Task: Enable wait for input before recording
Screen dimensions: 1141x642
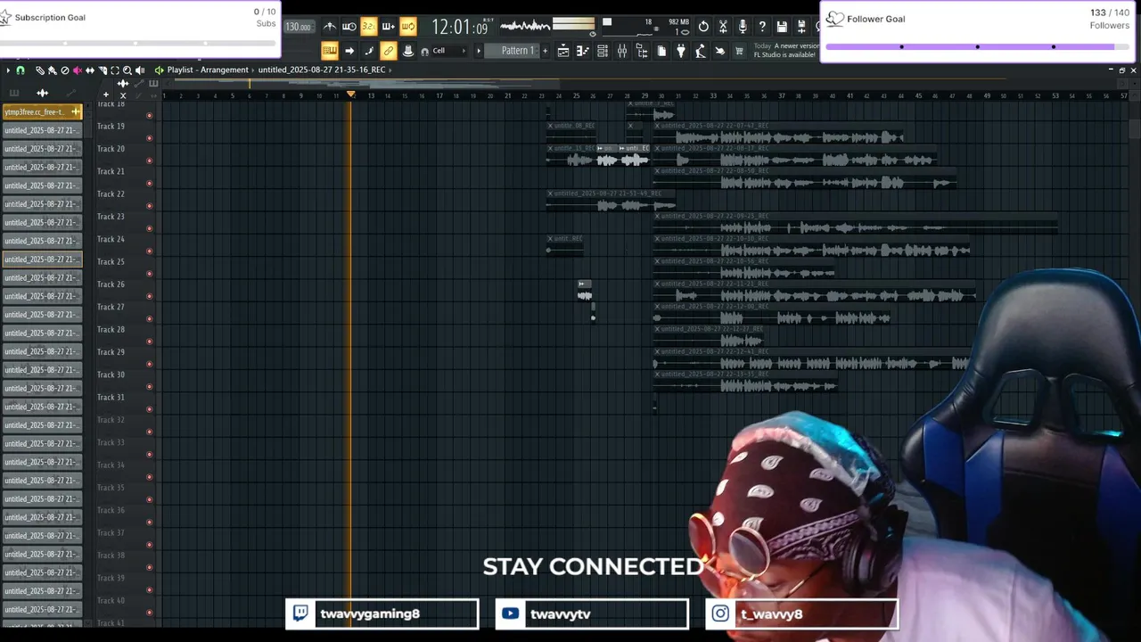Action: pyautogui.click(x=349, y=27)
